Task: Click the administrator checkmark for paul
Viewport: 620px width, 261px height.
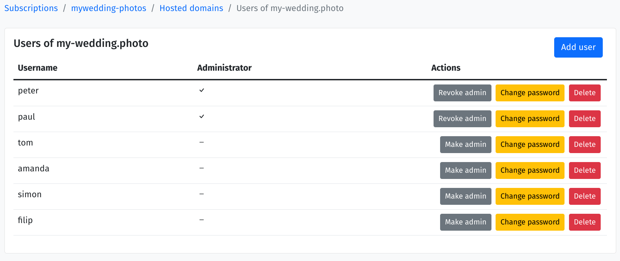Action: pyautogui.click(x=202, y=117)
